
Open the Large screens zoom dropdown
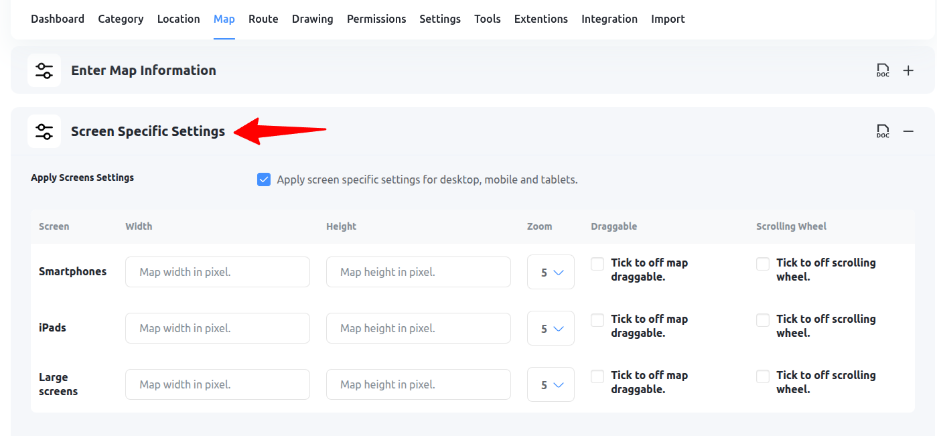pos(551,384)
